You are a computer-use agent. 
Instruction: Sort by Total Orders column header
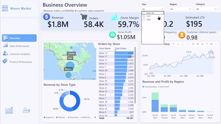tap(120, 48)
